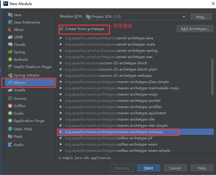Expand softeu-archetype-jsf node

61,138
